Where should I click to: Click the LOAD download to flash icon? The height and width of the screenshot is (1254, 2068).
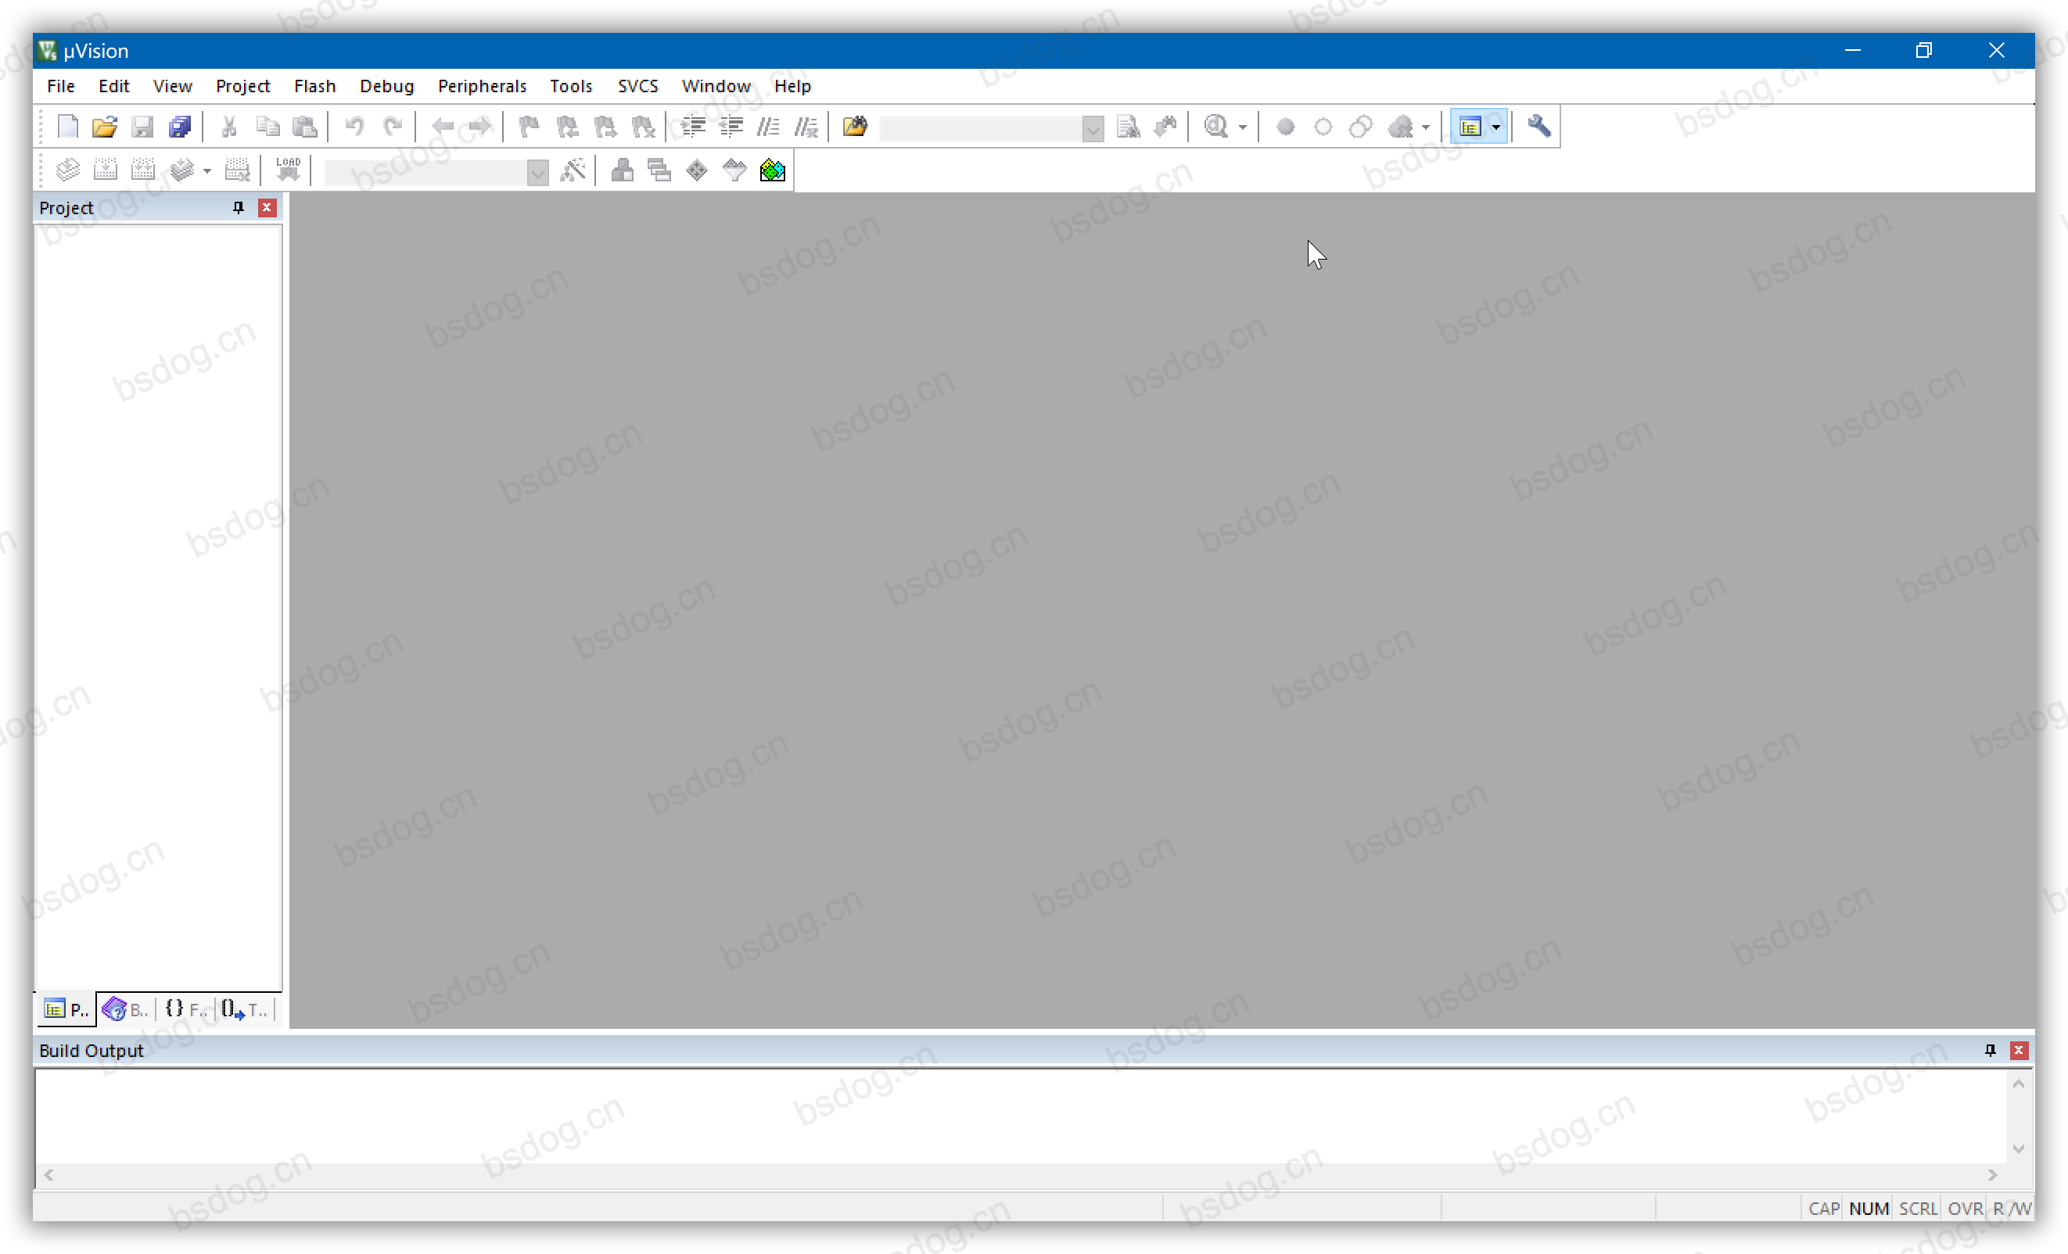(x=288, y=170)
